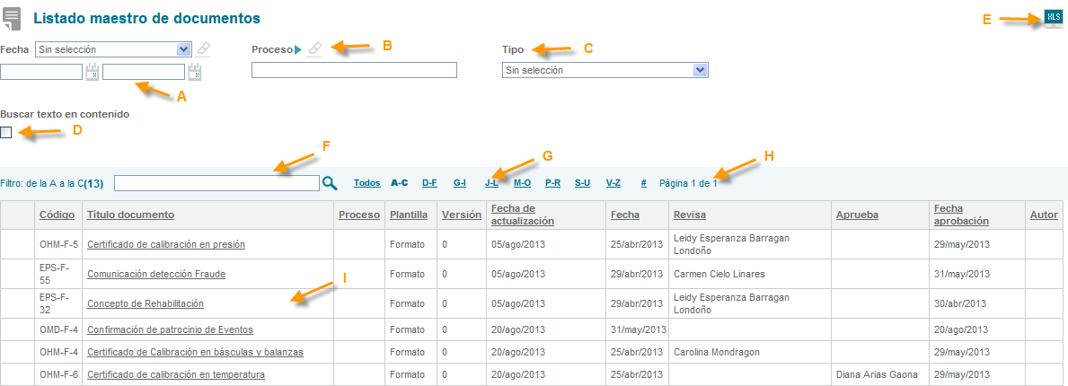The width and height of the screenshot is (1068, 386).
Task: Select the J-L alphabet filter
Action: click(491, 183)
